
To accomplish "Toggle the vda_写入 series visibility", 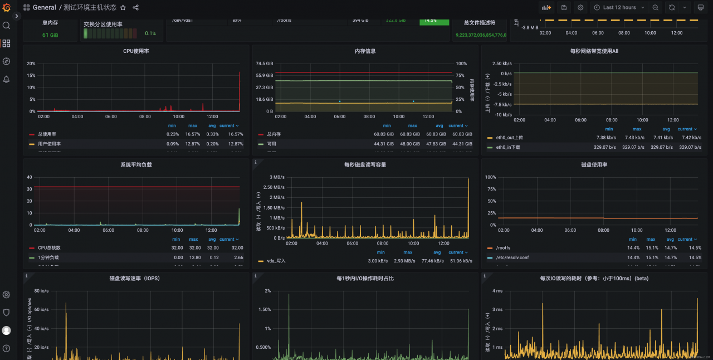I will pyautogui.click(x=276, y=260).
